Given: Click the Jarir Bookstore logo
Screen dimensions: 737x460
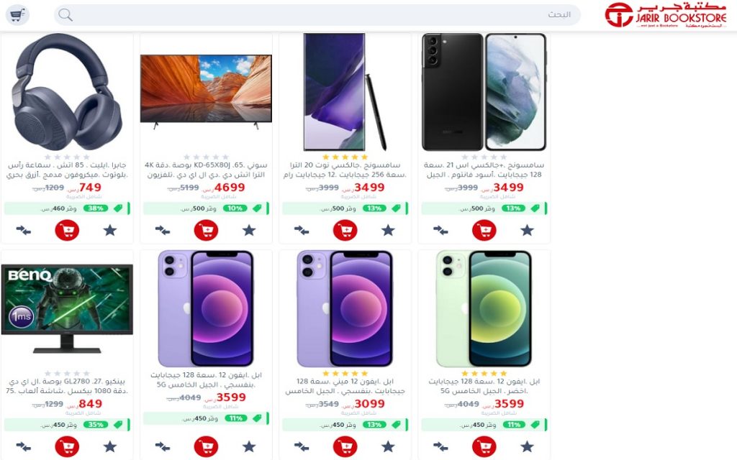Looking at the screenshot, I should click(666, 15).
